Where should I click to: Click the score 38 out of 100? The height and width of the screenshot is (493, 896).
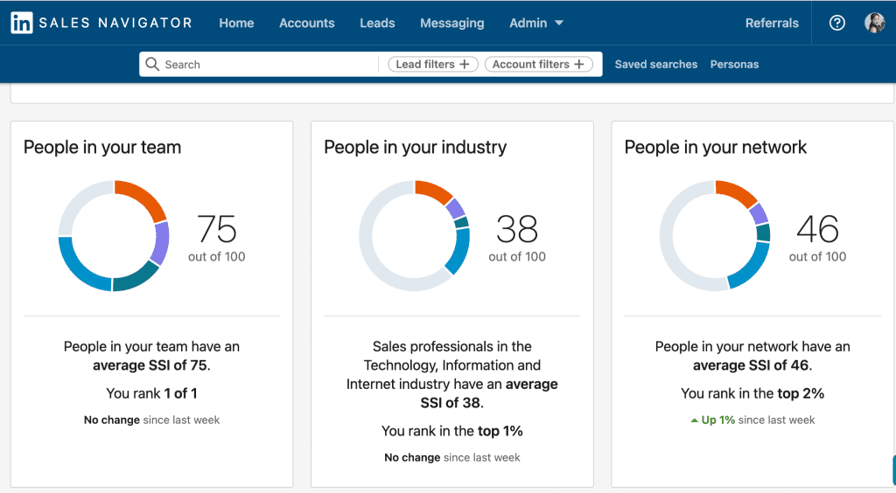517,238
